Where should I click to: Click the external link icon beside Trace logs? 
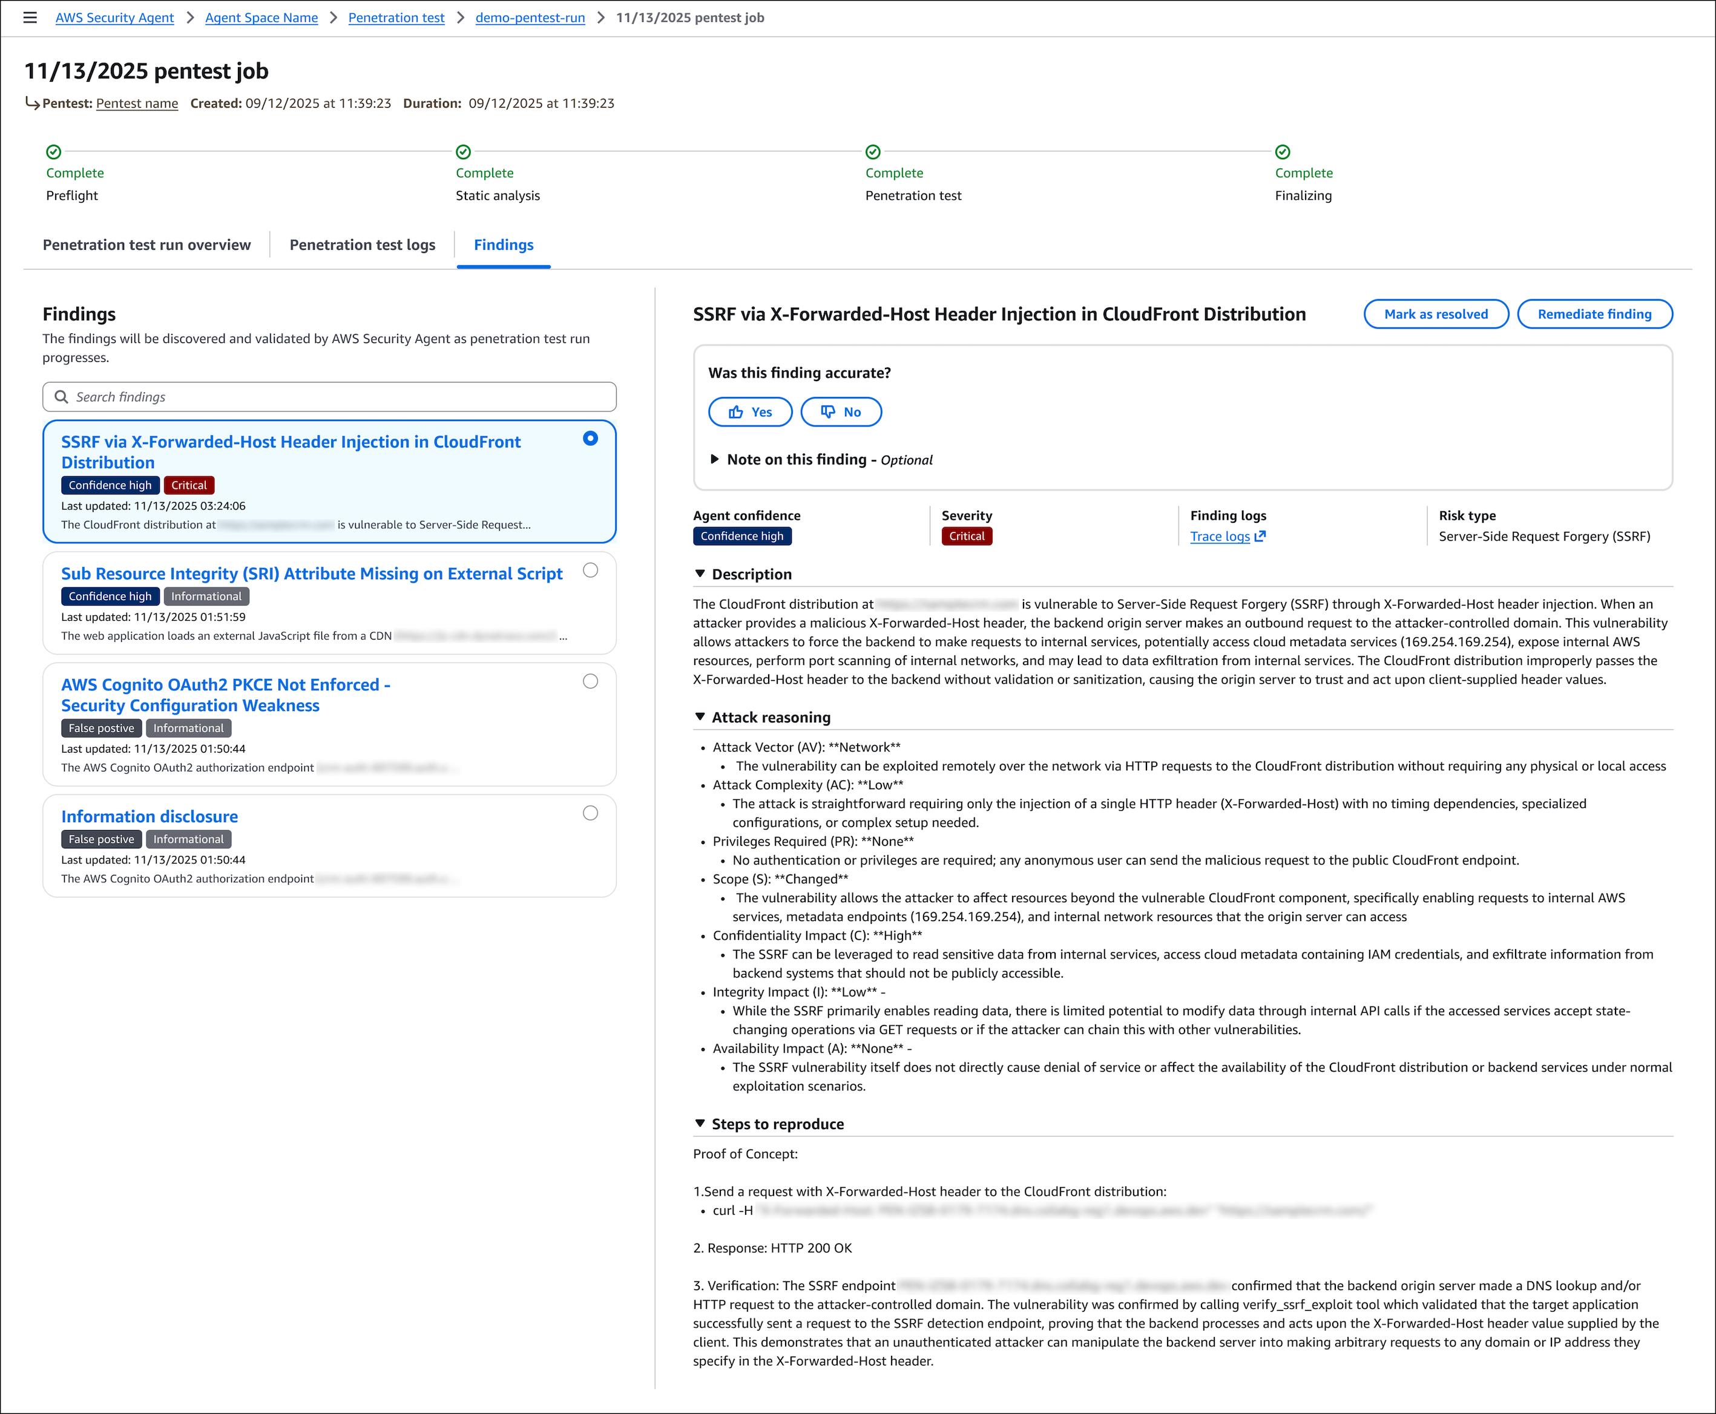pyautogui.click(x=1260, y=536)
